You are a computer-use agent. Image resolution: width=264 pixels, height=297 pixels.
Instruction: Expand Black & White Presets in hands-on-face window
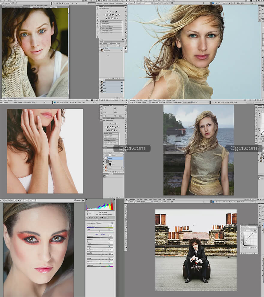(x=104, y=140)
